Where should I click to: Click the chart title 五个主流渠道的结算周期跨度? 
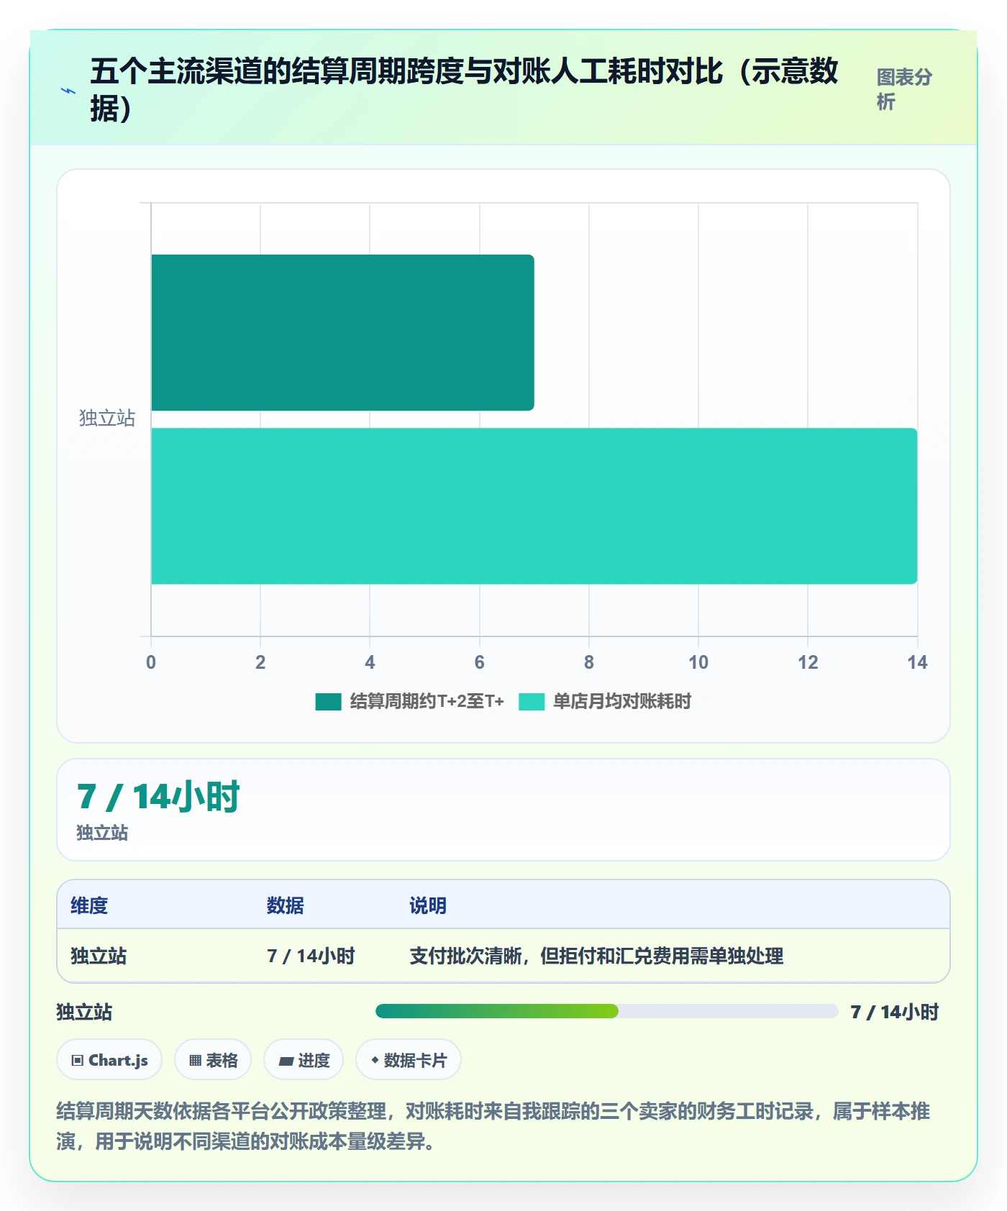point(465,89)
